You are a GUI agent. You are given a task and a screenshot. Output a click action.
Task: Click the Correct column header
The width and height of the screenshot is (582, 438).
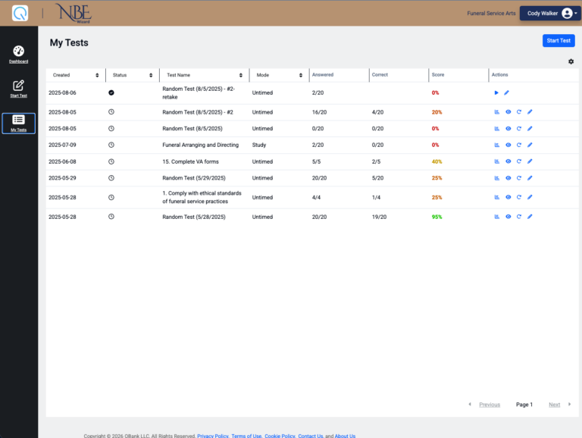click(380, 74)
